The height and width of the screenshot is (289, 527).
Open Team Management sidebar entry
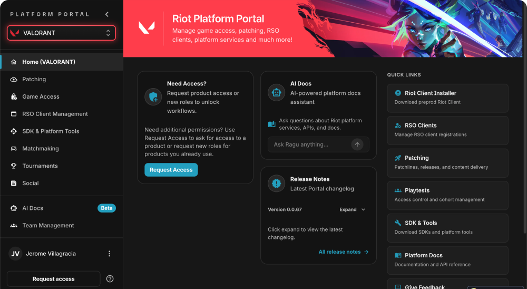coord(62,225)
